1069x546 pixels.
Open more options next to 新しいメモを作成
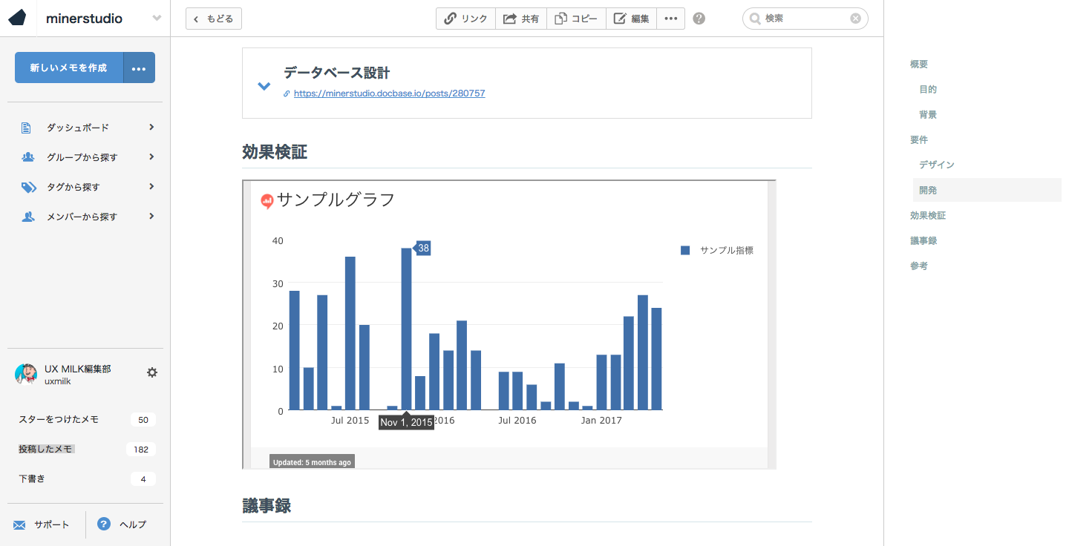point(139,68)
